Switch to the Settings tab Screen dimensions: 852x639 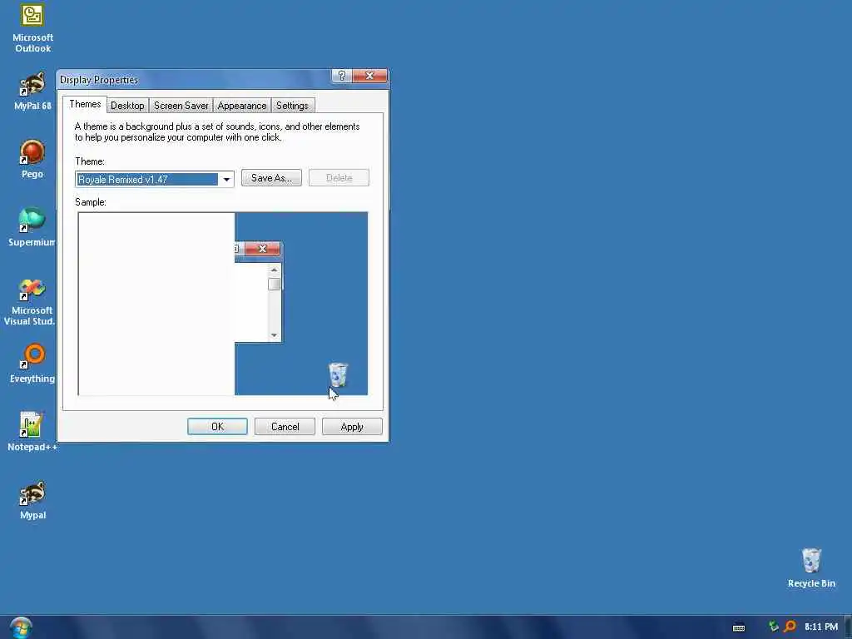click(292, 106)
